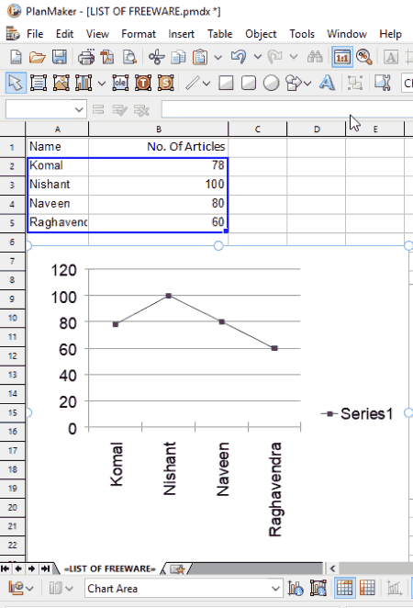Insert a picture frame from object toolbar
Screen dimensions: 413x608
tap(61, 83)
